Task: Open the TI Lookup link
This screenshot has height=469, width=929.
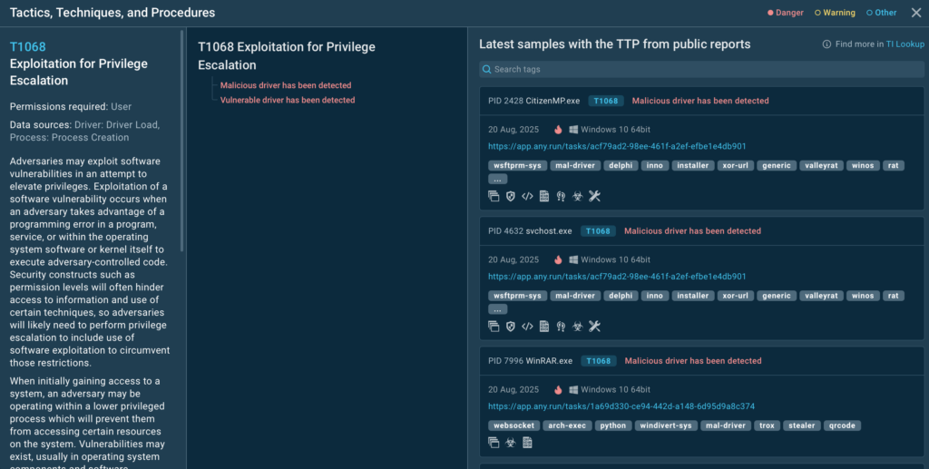Action: (x=905, y=44)
